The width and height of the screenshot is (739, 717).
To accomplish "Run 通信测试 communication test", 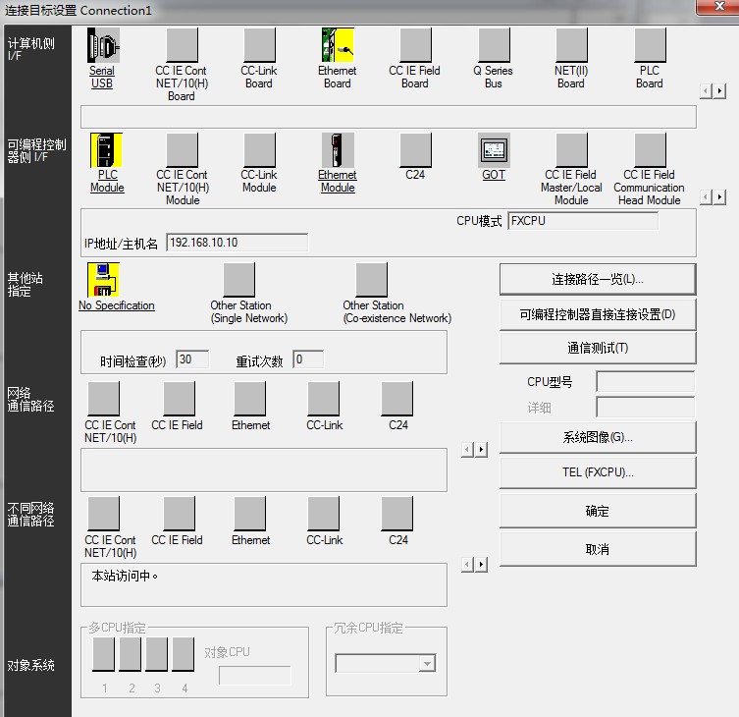I will click(597, 348).
